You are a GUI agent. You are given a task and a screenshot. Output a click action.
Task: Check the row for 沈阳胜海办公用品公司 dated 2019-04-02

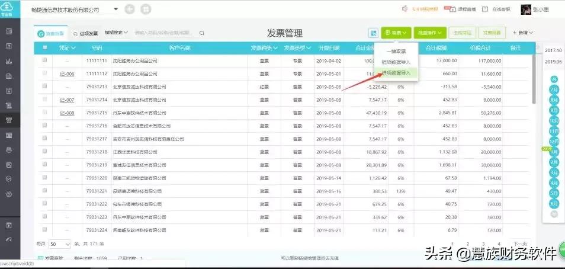pos(44,60)
